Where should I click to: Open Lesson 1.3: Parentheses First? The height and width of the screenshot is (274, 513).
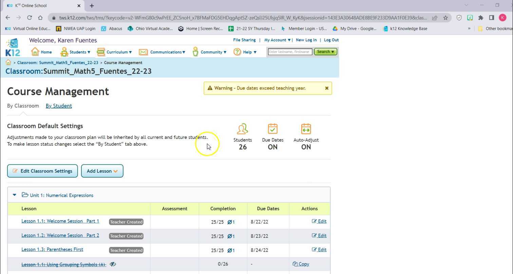52,249
